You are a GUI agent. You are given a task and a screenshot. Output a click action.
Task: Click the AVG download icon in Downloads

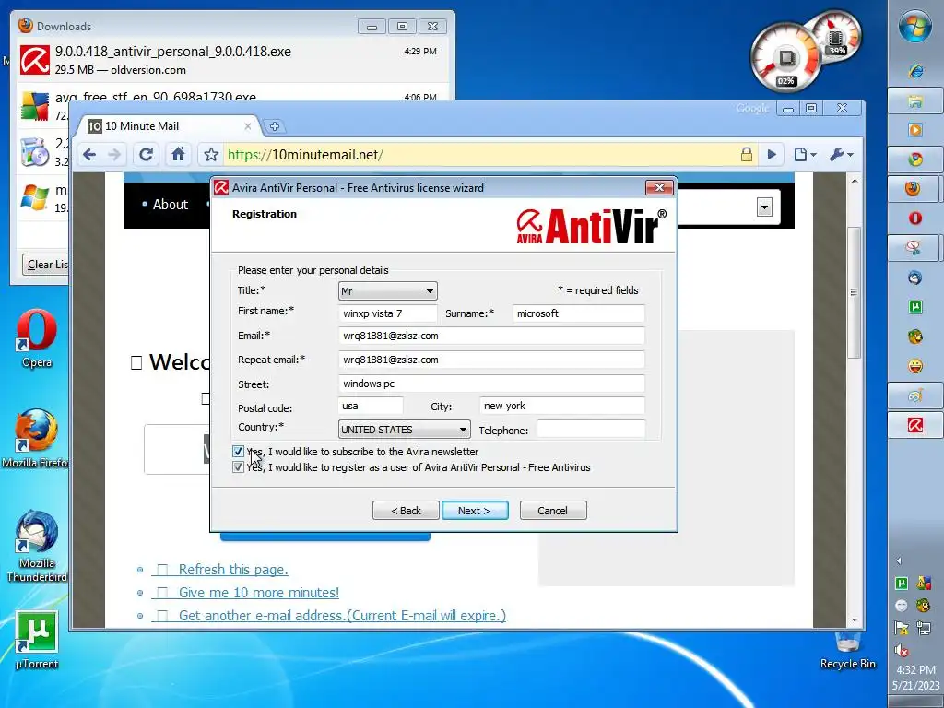pyautogui.click(x=34, y=107)
